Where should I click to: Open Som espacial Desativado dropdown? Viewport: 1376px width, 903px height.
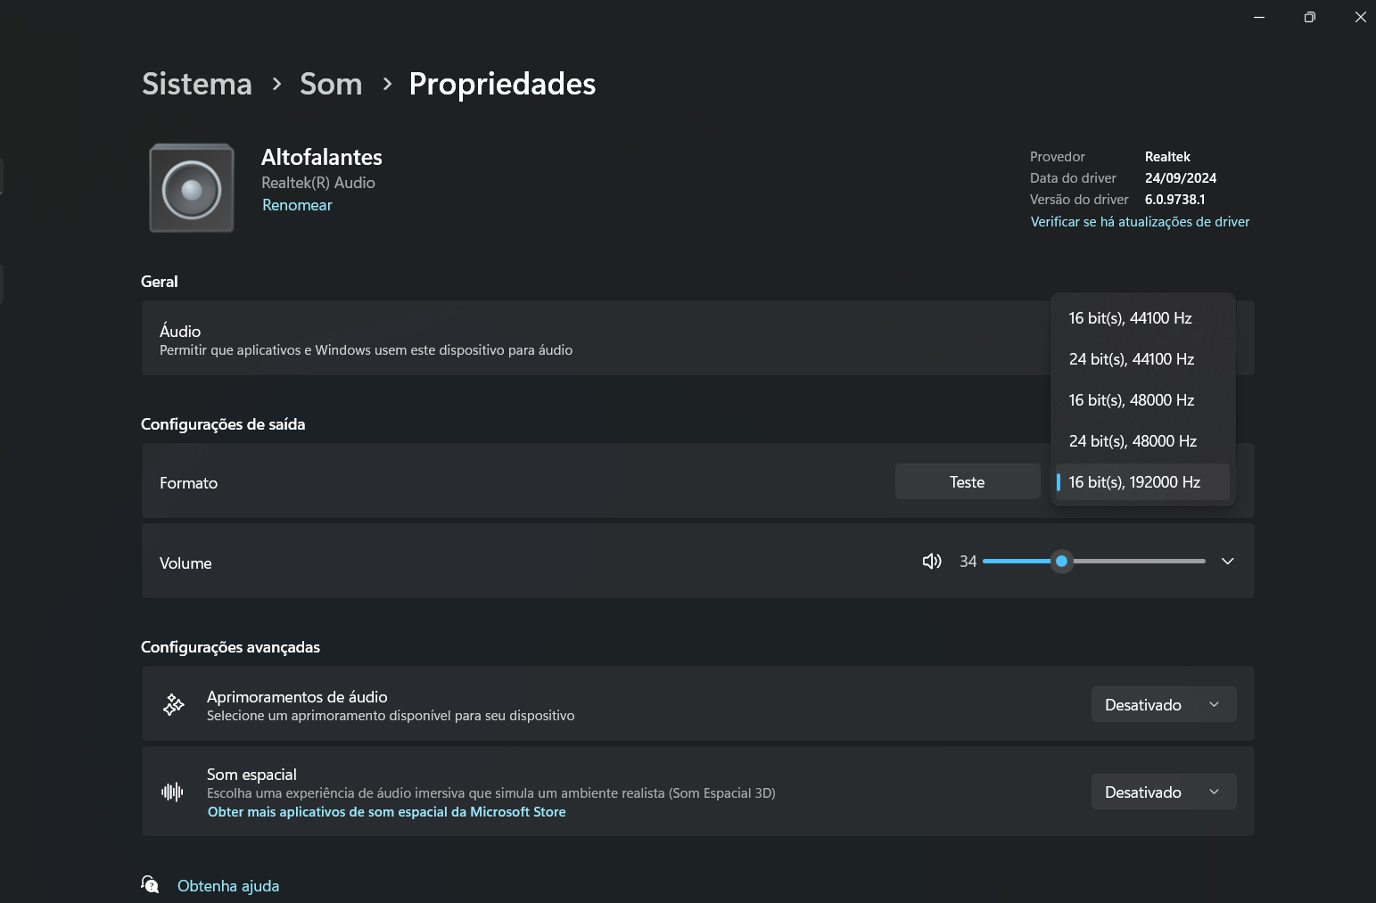coord(1164,792)
